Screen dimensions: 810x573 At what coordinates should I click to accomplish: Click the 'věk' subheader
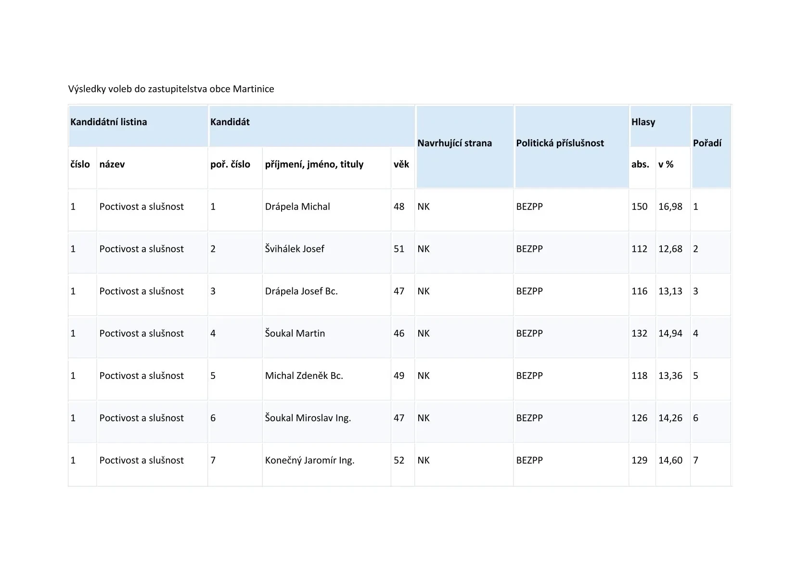(x=401, y=164)
